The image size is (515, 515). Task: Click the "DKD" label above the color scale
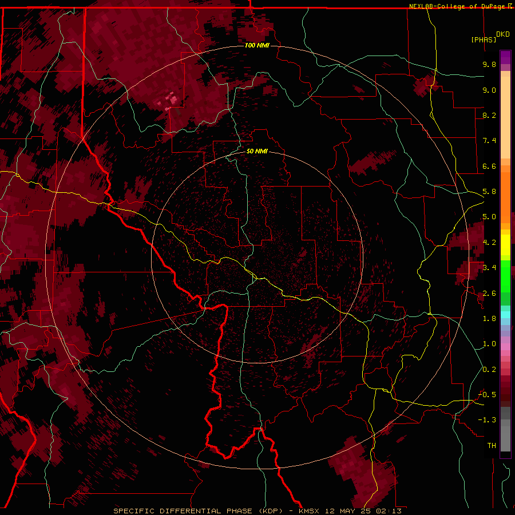503,34
